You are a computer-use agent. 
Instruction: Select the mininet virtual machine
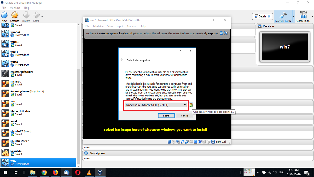38,83
